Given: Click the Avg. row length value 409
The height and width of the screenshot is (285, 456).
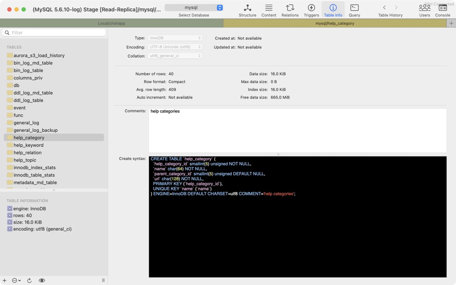Looking at the screenshot, I should pos(172,90).
